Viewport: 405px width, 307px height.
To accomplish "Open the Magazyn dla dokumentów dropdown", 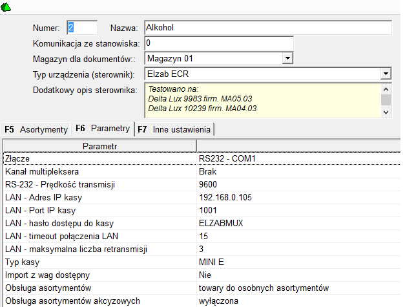I will click(287, 59).
